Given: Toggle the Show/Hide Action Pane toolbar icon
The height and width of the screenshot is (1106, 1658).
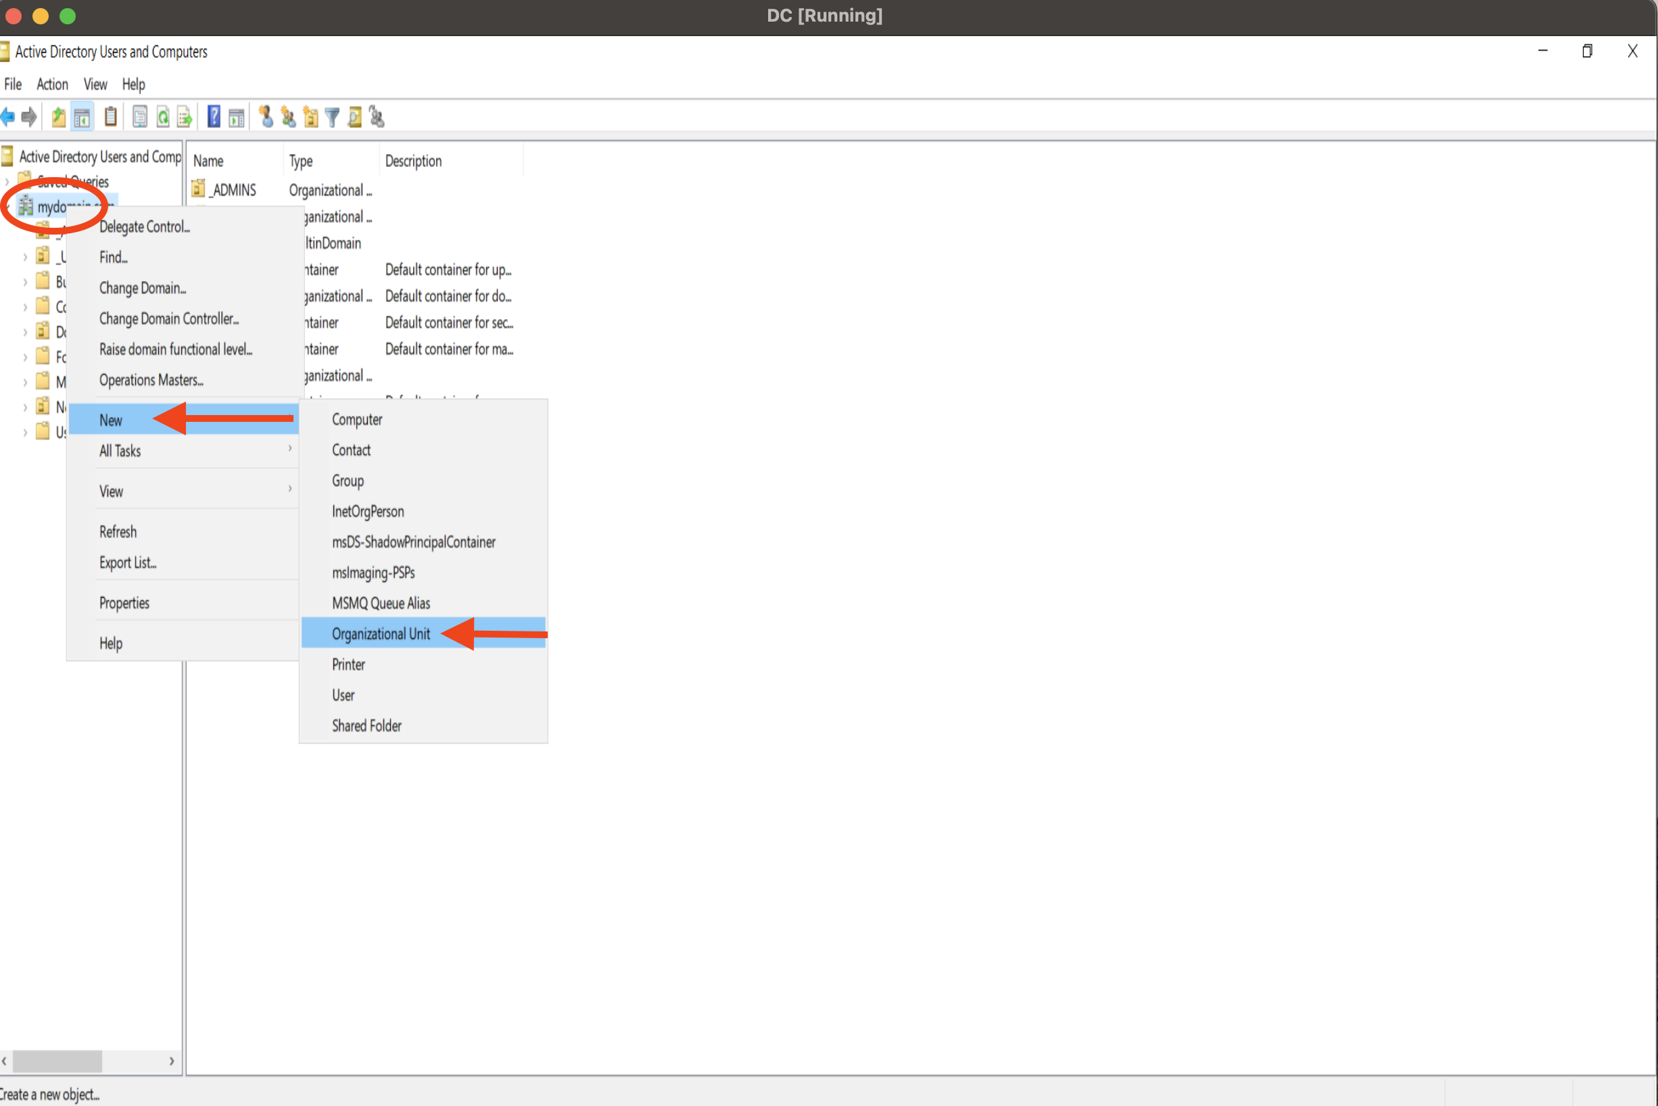Looking at the screenshot, I should click(237, 117).
